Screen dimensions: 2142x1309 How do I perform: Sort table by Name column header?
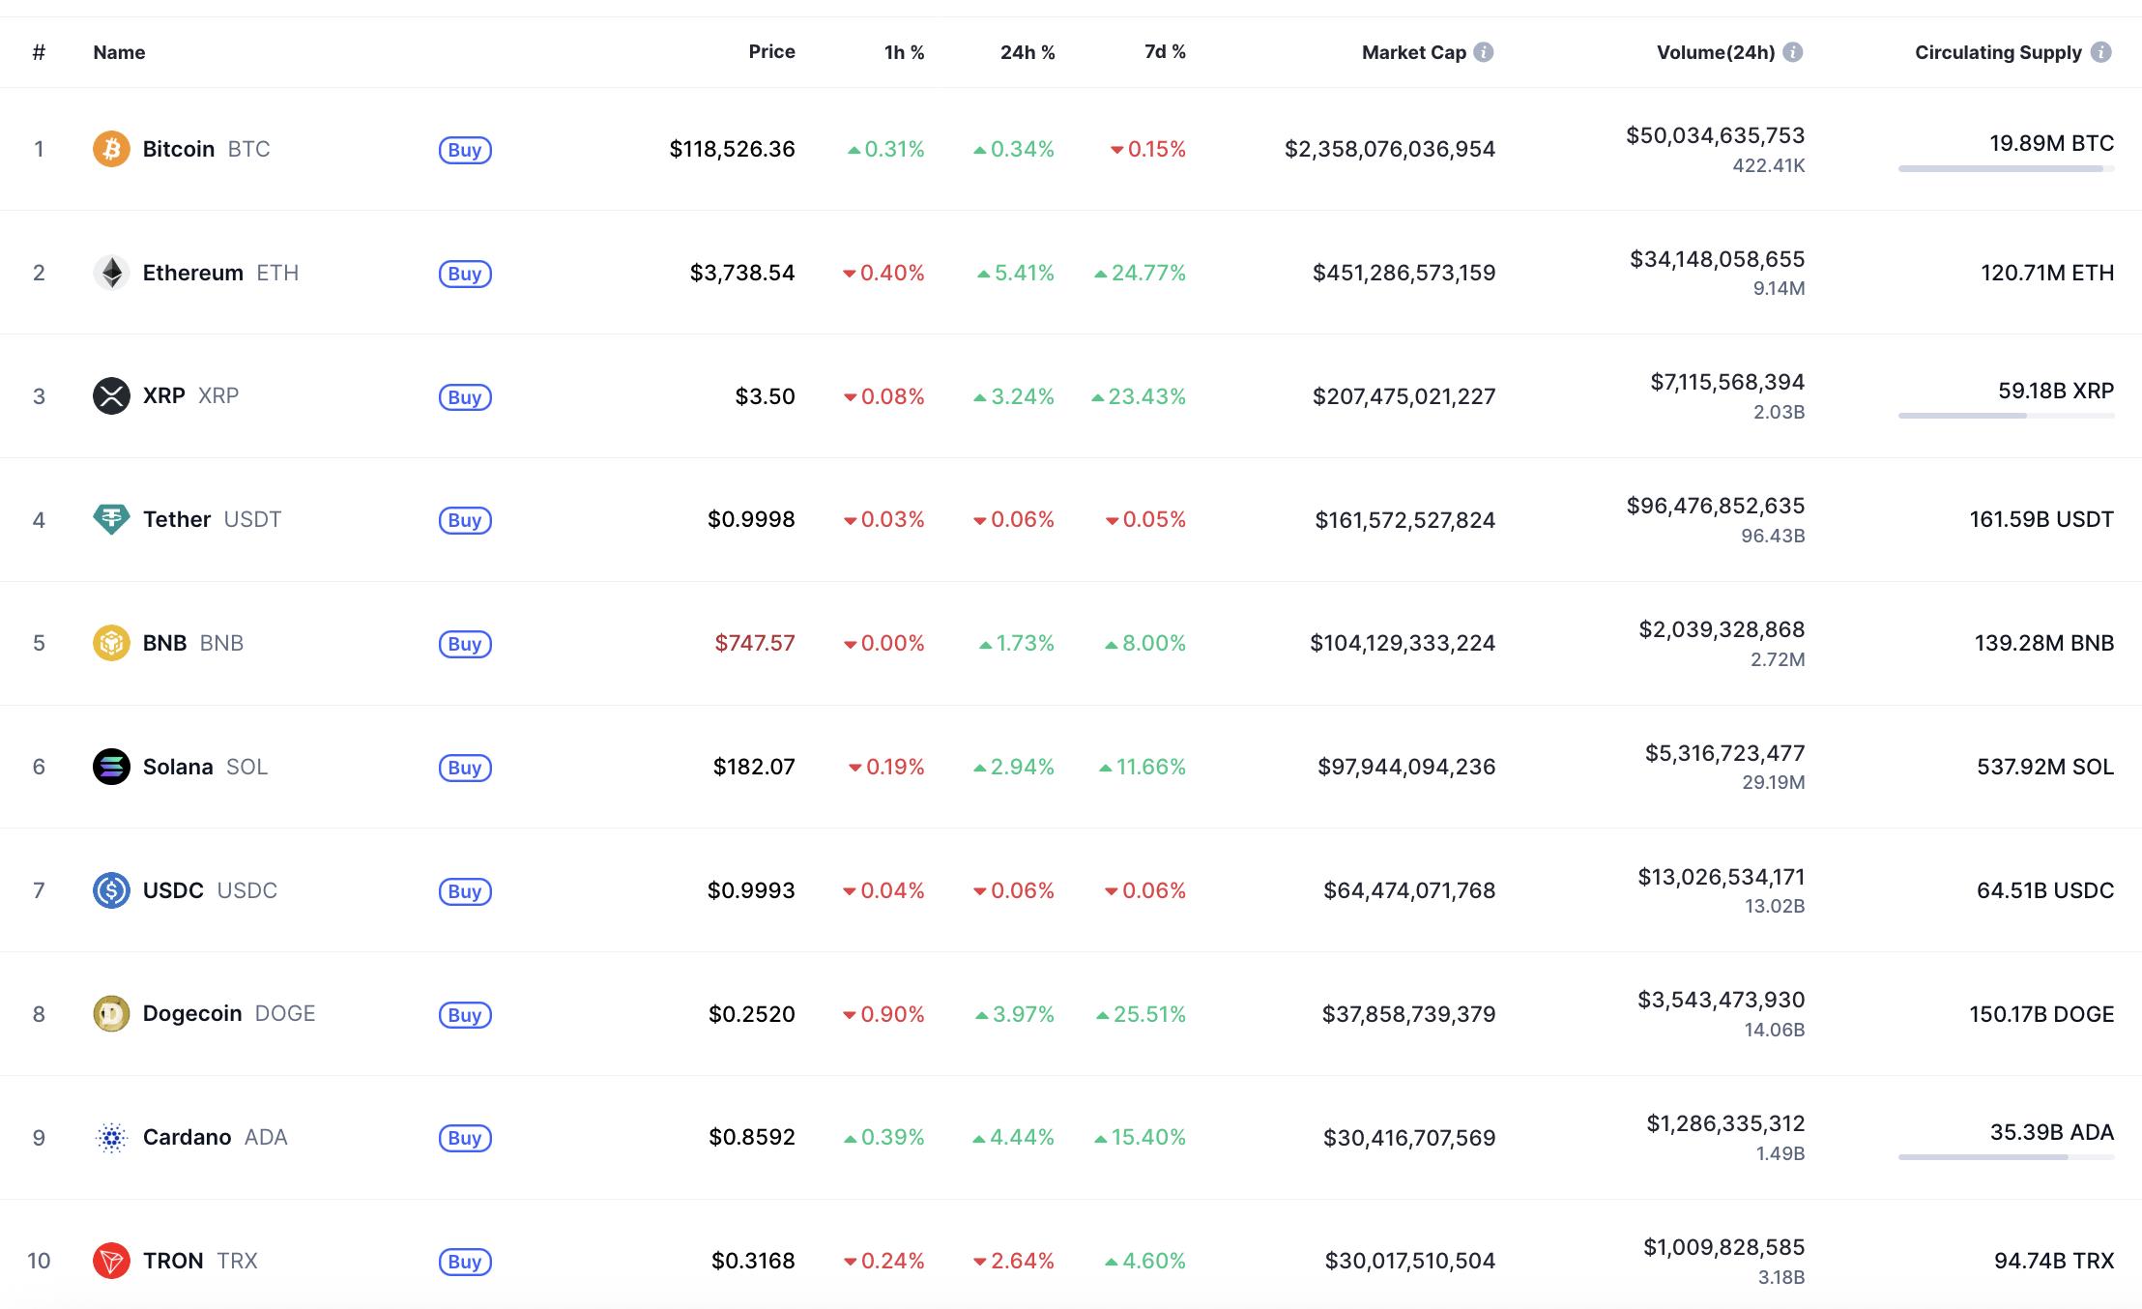pos(119,52)
